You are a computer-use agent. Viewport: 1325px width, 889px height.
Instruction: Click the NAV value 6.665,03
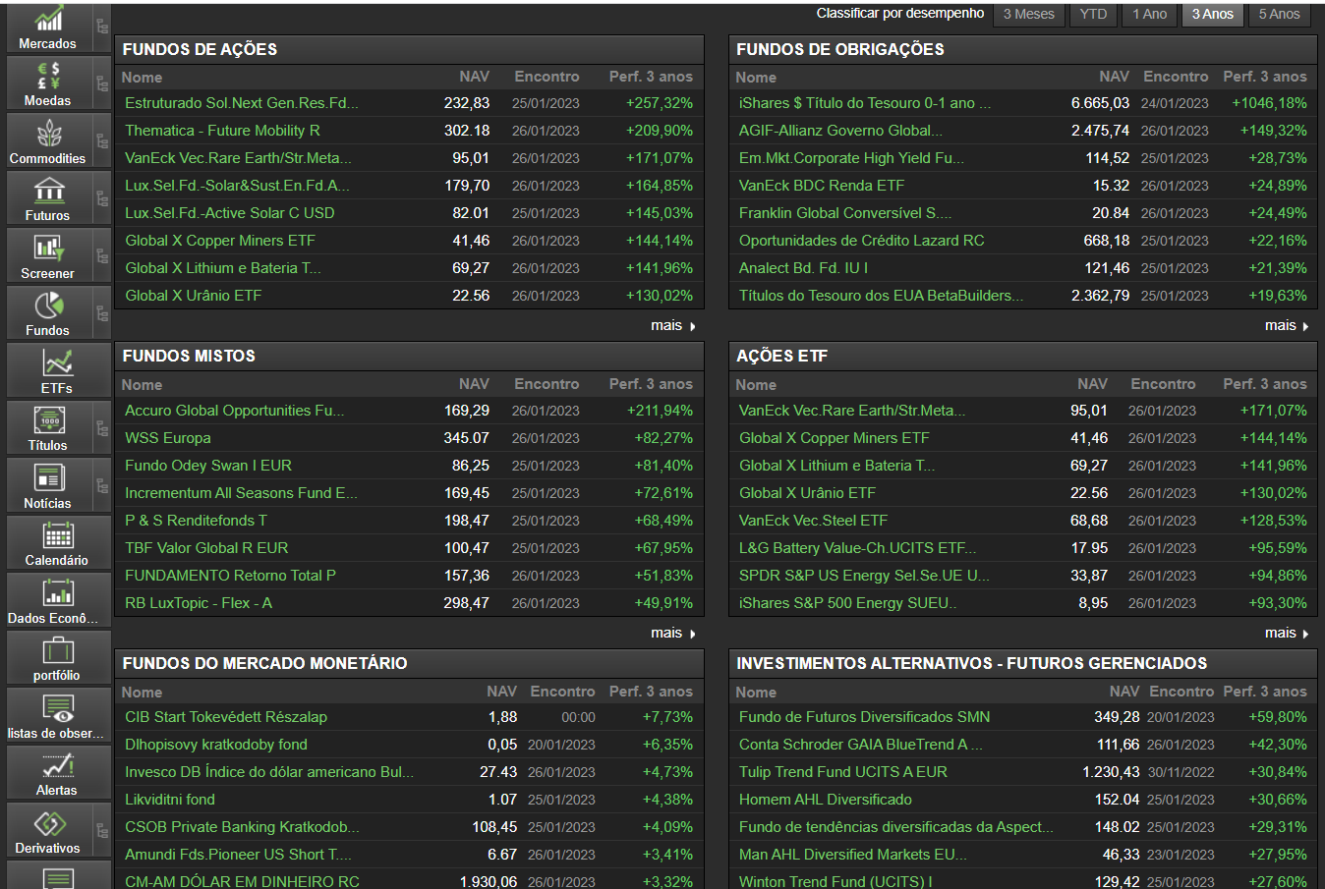[x=1100, y=103]
